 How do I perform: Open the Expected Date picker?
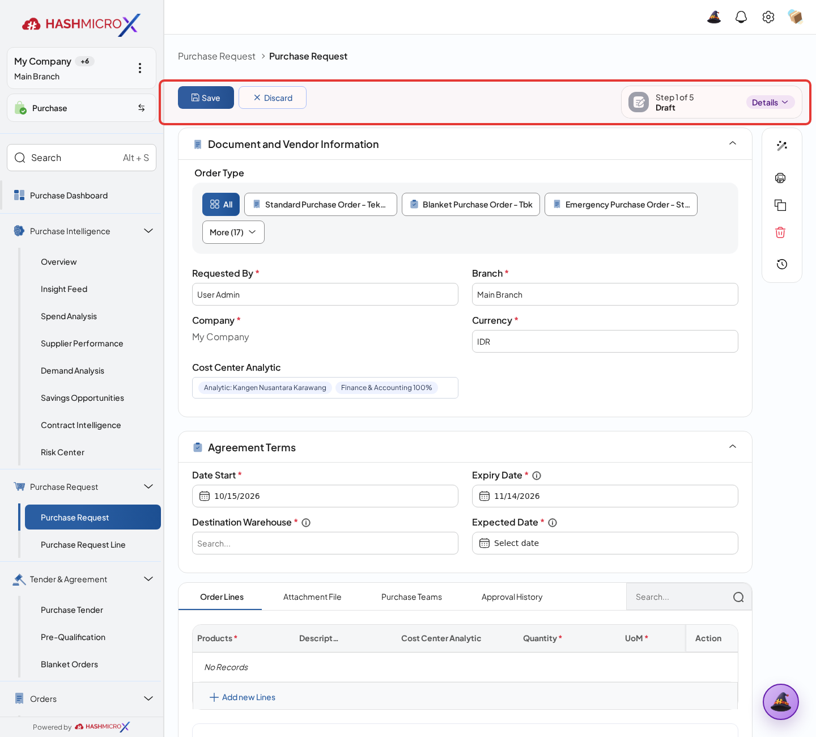(x=605, y=543)
